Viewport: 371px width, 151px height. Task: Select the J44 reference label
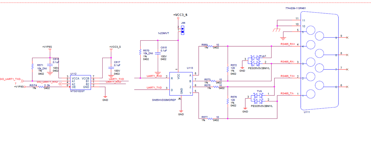(183, 23)
